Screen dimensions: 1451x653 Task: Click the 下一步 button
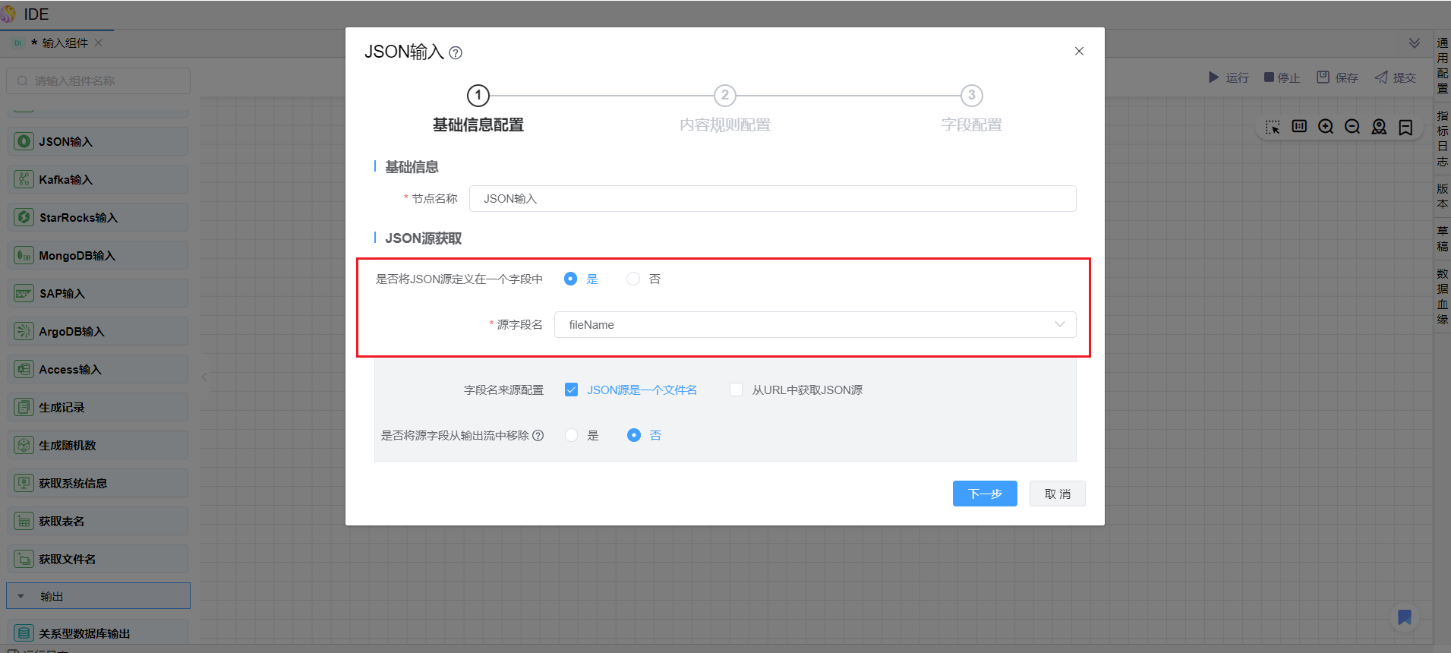pyautogui.click(x=985, y=494)
